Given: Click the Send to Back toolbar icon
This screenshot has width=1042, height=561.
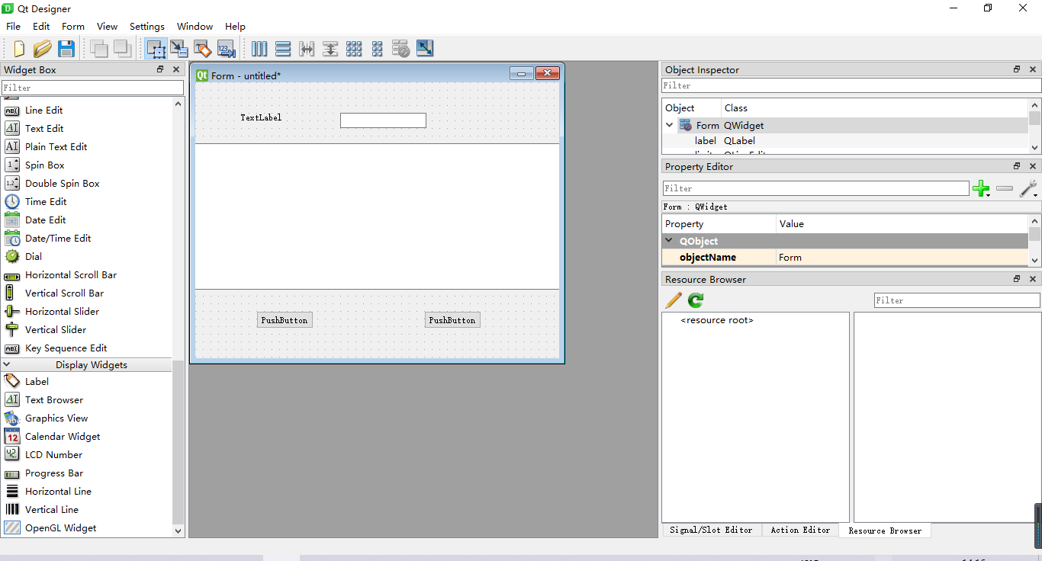Looking at the screenshot, I should coord(122,49).
